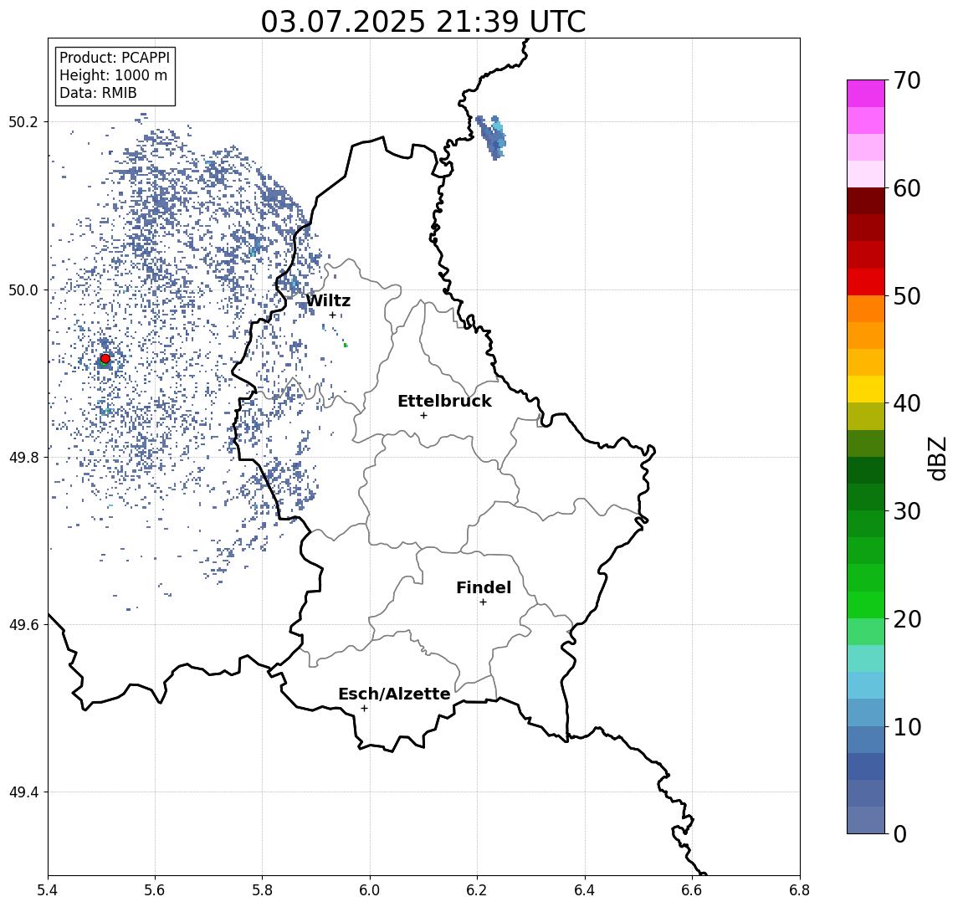Click the 60 tick on the colorbar
This screenshot has width=958, height=907.
click(x=907, y=188)
